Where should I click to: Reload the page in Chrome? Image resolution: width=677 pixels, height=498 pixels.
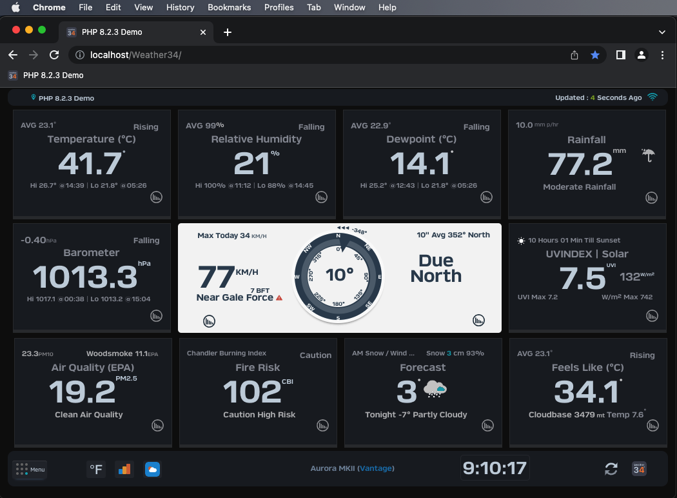point(54,55)
